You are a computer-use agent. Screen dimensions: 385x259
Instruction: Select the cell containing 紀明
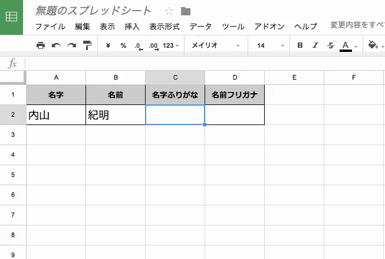(x=116, y=115)
